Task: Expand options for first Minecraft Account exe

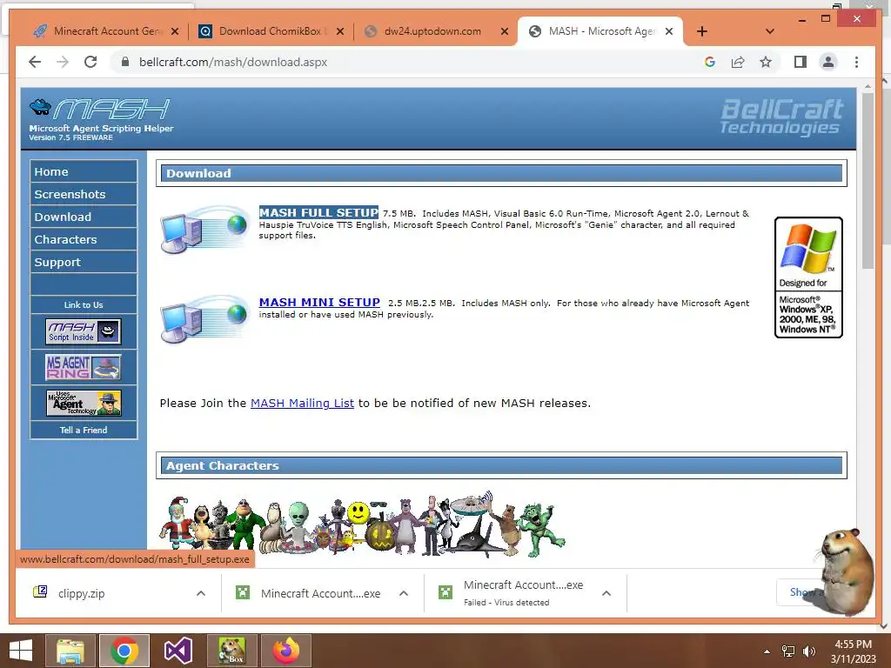Action: (404, 593)
